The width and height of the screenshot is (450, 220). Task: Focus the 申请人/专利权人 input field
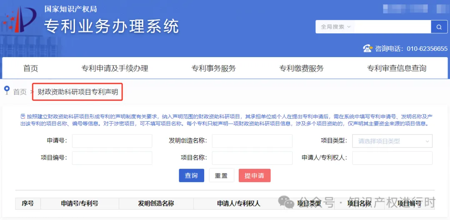pyautogui.click(x=392, y=158)
